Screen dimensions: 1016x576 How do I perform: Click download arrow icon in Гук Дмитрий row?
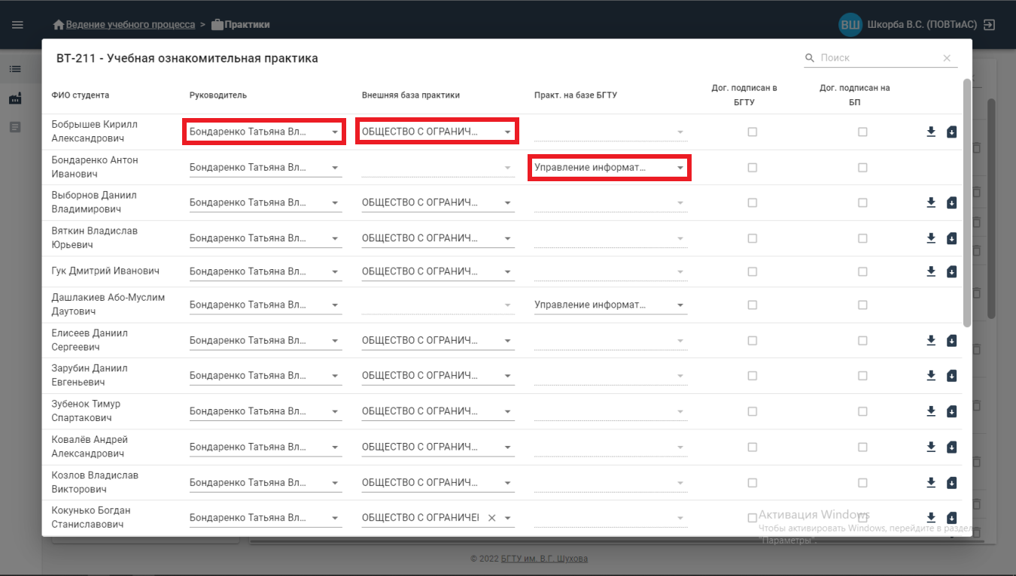click(x=931, y=271)
